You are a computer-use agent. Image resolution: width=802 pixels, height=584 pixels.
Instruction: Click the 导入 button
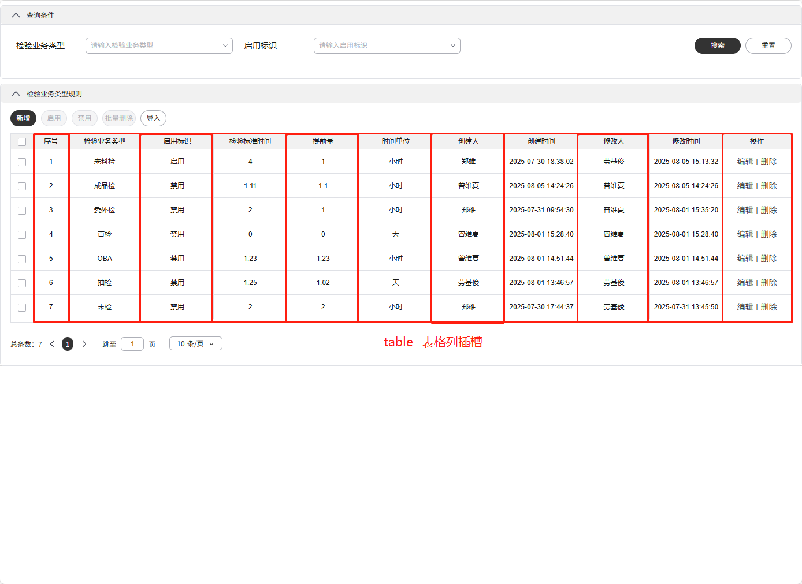153,118
